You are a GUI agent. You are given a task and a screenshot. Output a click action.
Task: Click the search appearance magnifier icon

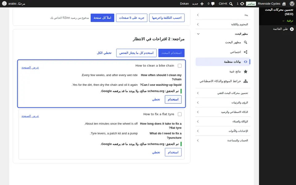(x=245, y=42)
